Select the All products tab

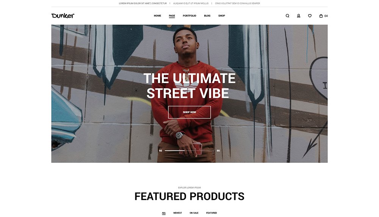tap(164, 213)
